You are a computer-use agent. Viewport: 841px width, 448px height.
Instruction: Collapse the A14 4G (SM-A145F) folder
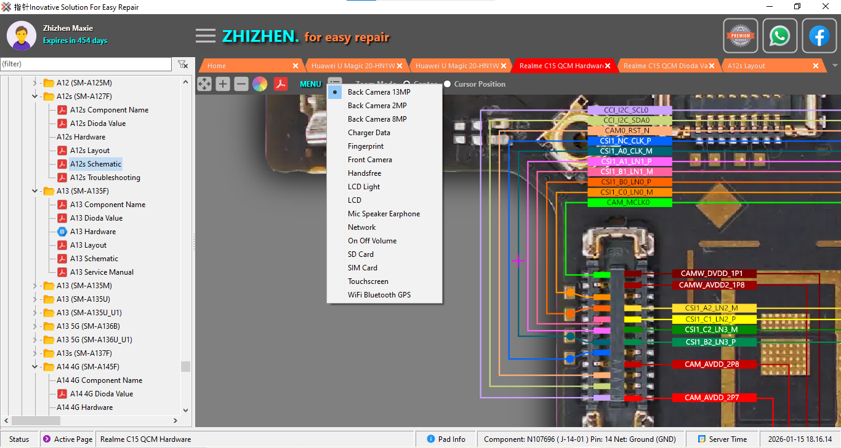click(x=35, y=367)
